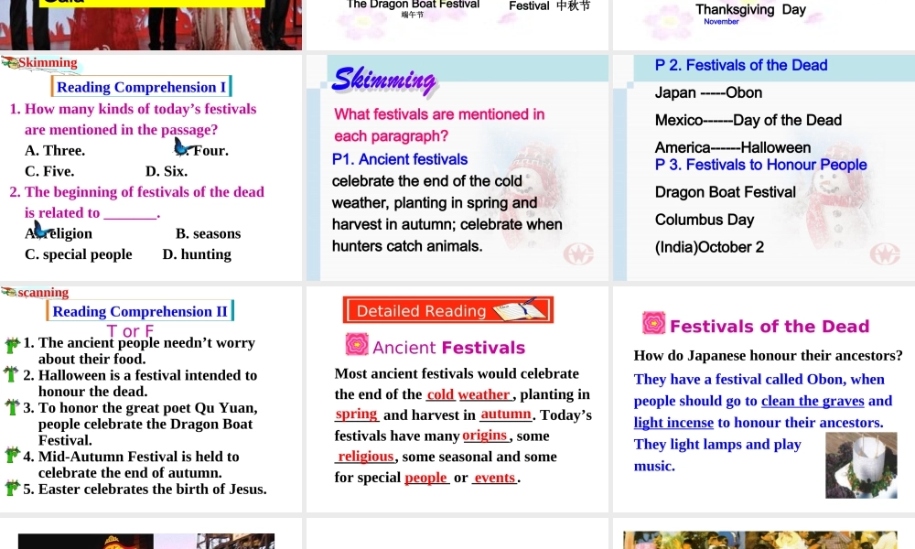Screen dimensions: 915x549
Task: Click the "Japan -----Obon" line
Action: pos(708,92)
